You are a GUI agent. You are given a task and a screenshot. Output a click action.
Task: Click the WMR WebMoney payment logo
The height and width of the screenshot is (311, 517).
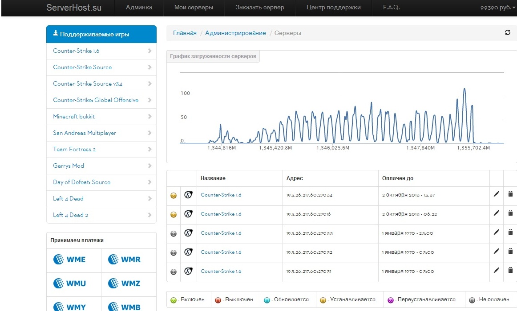124,260
